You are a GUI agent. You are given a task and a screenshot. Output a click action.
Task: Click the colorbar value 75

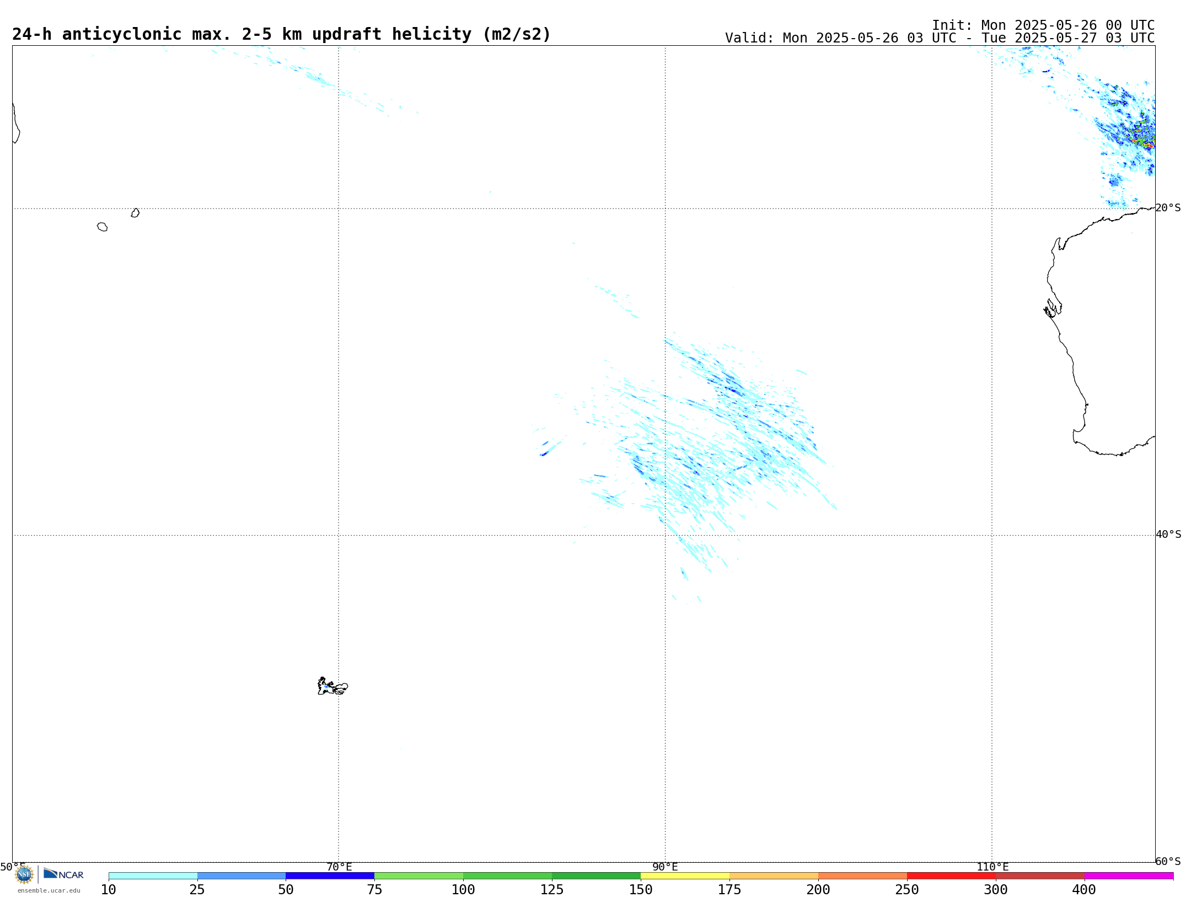tap(374, 890)
